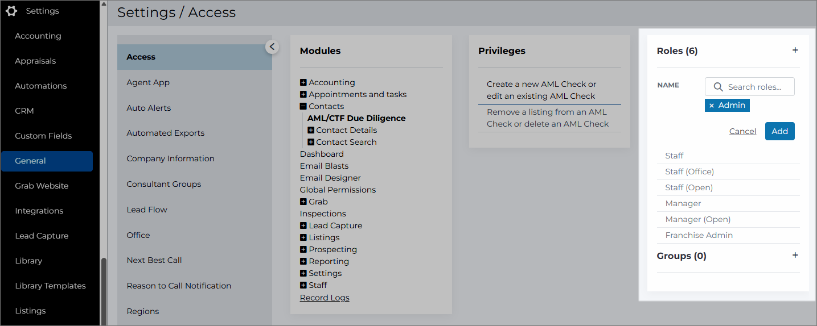Select the Email Blasts module

pos(324,166)
